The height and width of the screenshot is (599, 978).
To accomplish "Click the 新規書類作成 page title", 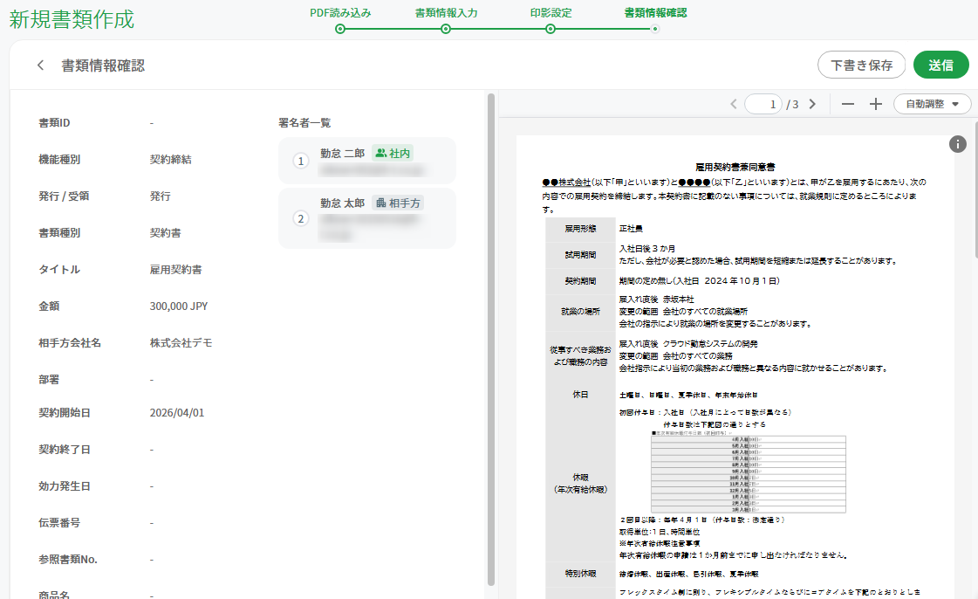I will pyautogui.click(x=72, y=19).
